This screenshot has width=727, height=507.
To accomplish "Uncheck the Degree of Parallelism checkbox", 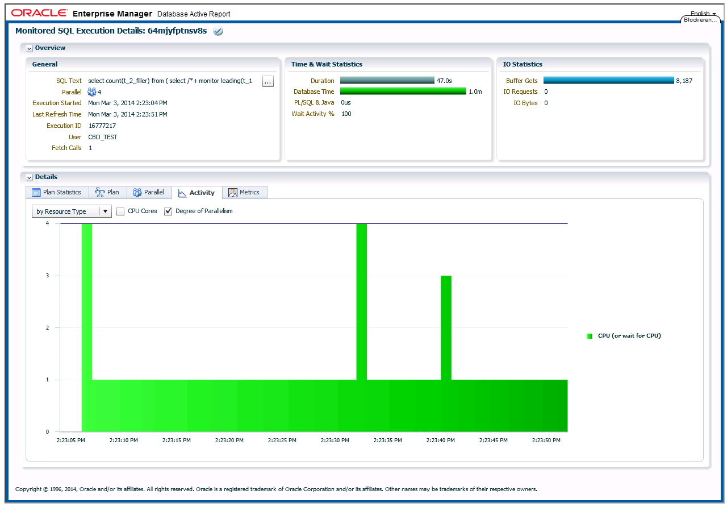I will tap(168, 211).
